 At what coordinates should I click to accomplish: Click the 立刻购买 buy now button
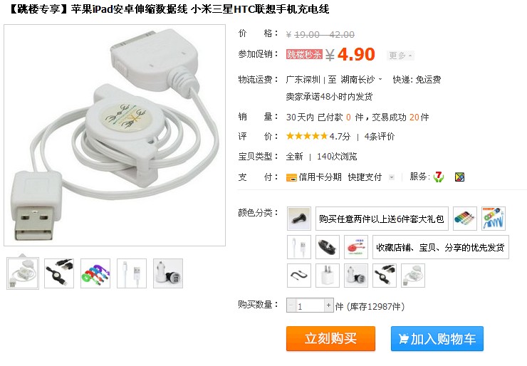pos(330,338)
